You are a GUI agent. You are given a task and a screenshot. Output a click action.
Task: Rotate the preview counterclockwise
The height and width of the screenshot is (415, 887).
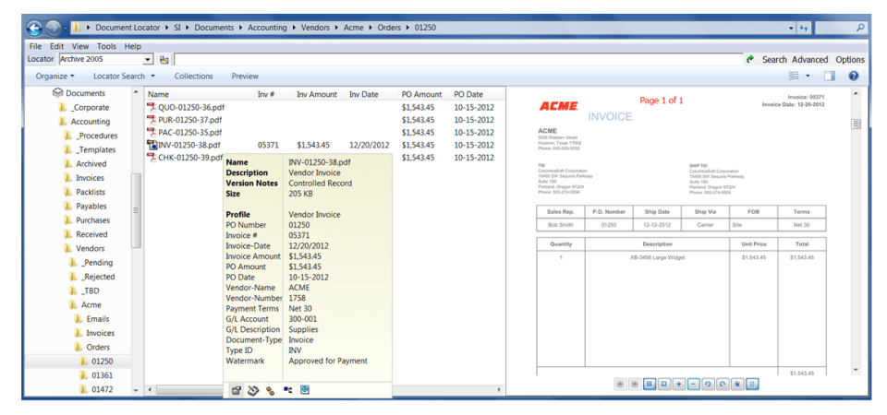pos(709,384)
